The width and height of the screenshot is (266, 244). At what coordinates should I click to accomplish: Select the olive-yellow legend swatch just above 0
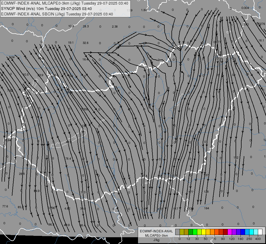click(x=182, y=232)
